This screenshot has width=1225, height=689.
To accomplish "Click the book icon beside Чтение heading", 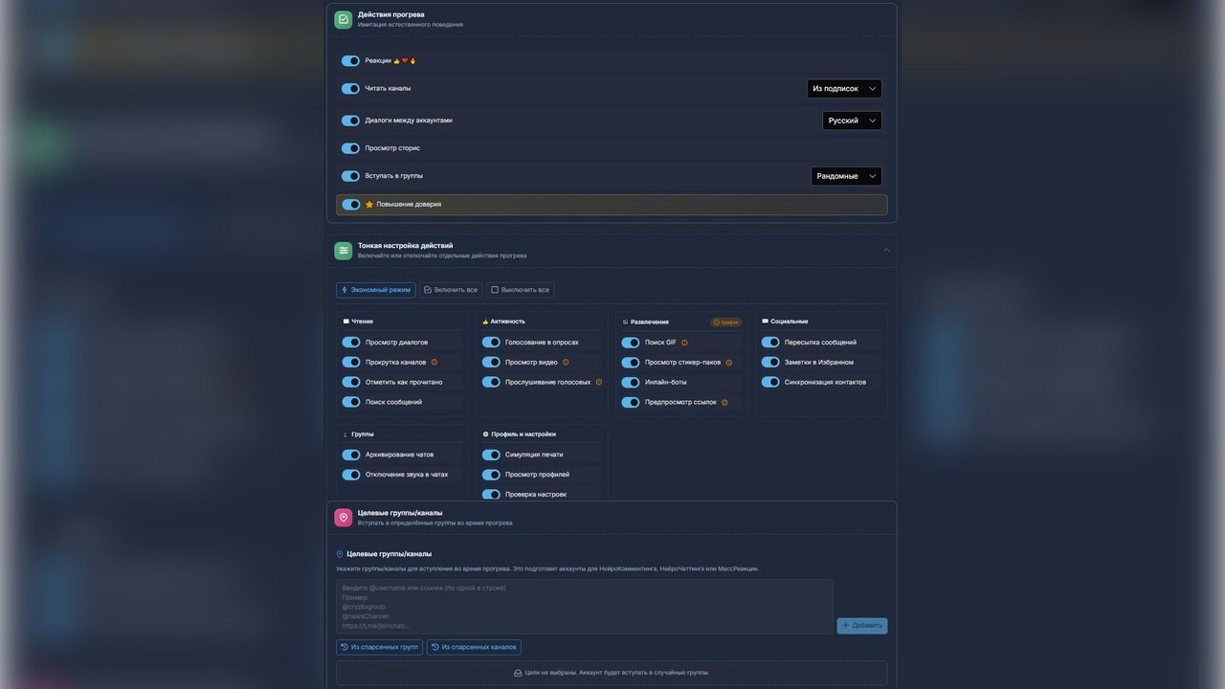I will [x=345, y=322].
